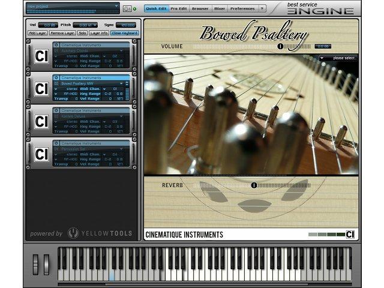Toggle power on the Bowed Psaltery MW layer
Screen dimensions: 384x288
coord(56,77)
